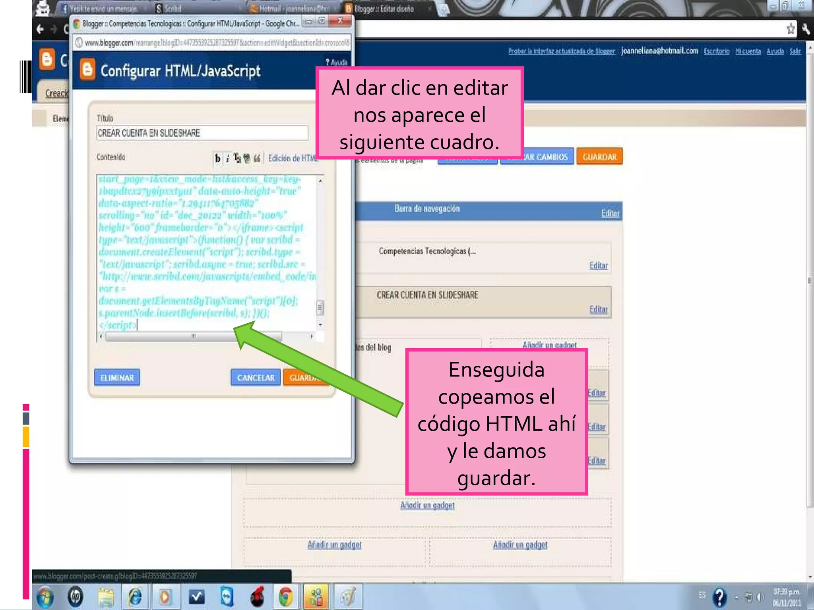This screenshot has width=814, height=610.
Task: Open TeamViewer icon in the taskbar
Action: (x=226, y=597)
